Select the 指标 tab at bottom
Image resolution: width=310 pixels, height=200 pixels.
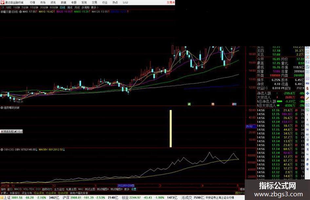coord(3,189)
